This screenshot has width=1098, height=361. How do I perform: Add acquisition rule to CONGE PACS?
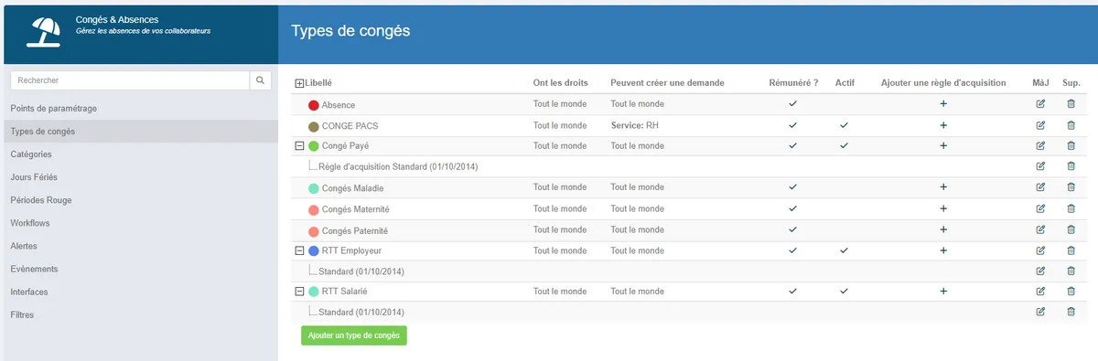point(943,125)
